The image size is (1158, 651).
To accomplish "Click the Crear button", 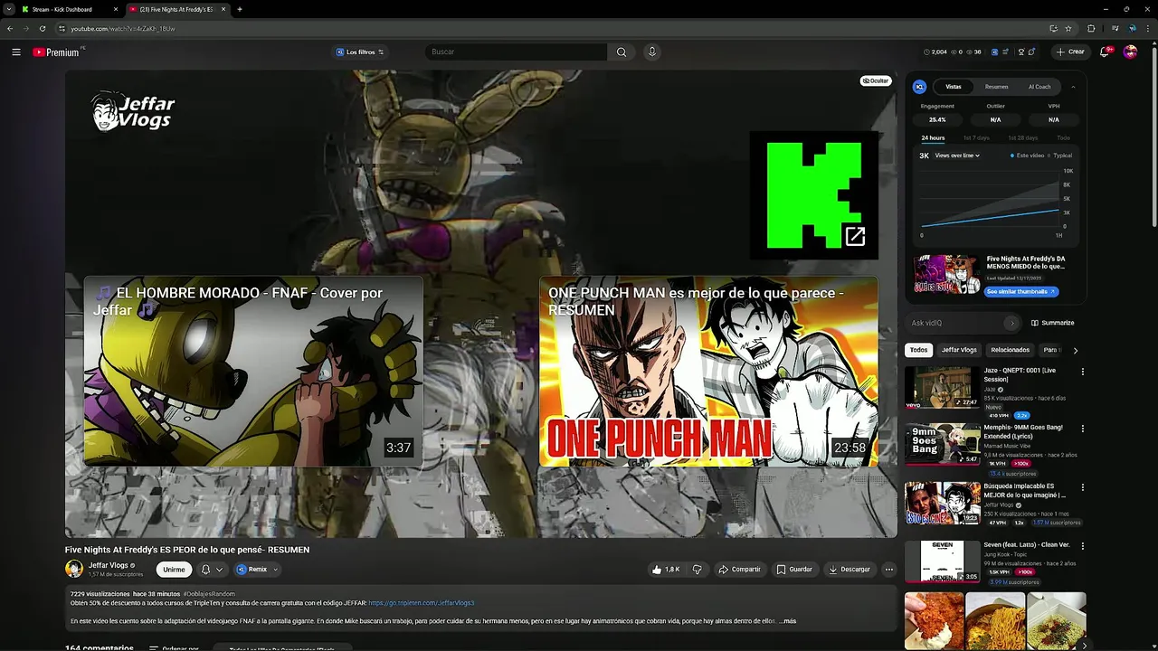I will (1069, 52).
